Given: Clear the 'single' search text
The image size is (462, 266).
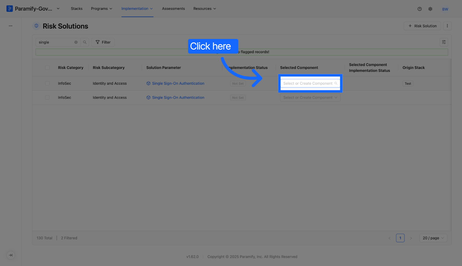Looking at the screenshot, I should coord(76,42).
